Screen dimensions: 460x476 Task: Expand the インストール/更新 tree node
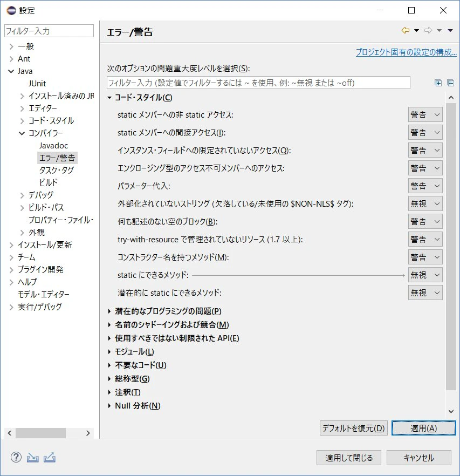point(11,245)
